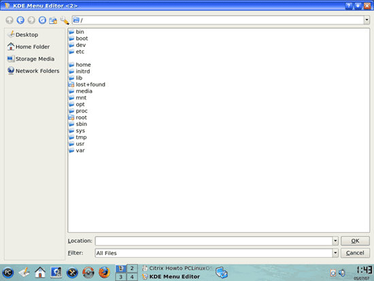Image resolution: width=374 pixels, height=281 pixels.
Task: Open the home icon in the taskbar
Action: pos(40,272)
